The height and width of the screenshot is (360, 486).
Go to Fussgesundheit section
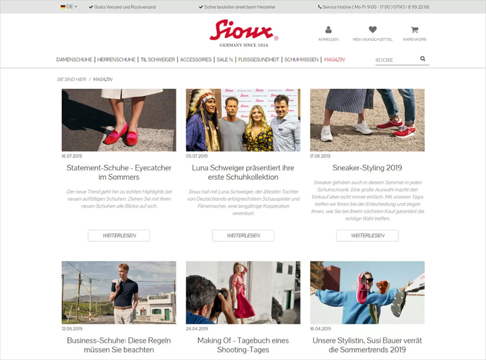[x=259, y=59]
